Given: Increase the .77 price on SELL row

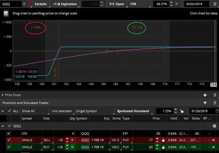Looking at the screenshot, I should (x=157, y=139).
